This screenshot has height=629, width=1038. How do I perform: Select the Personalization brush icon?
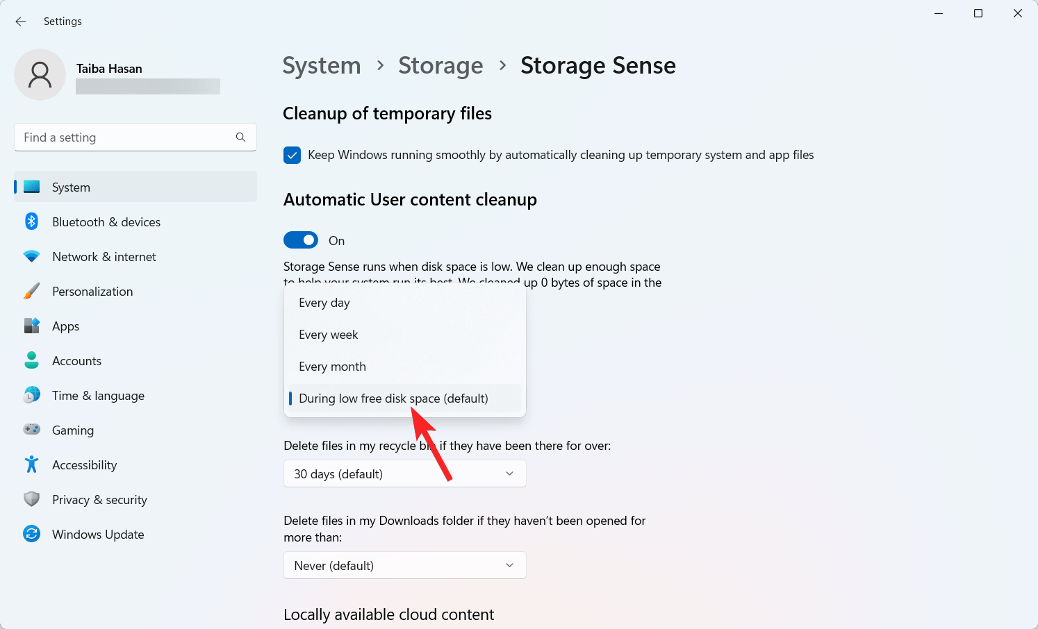pos(32,290)
